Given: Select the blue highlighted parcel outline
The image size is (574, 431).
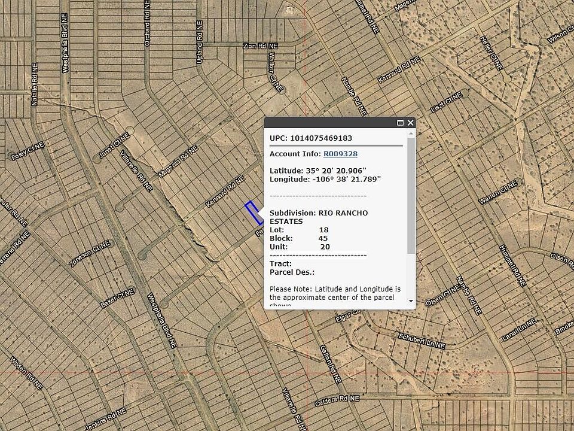Looking at the screenshot, I should pyautogui.click(x=253, y=213).
